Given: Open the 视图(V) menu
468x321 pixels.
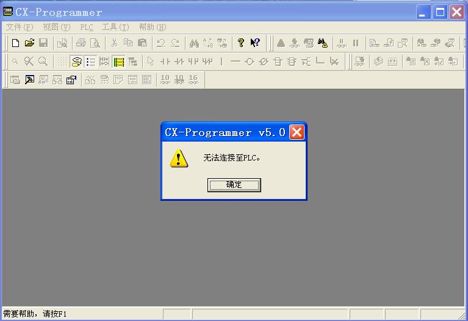Looking at the screenshot, I should [56, 27].
